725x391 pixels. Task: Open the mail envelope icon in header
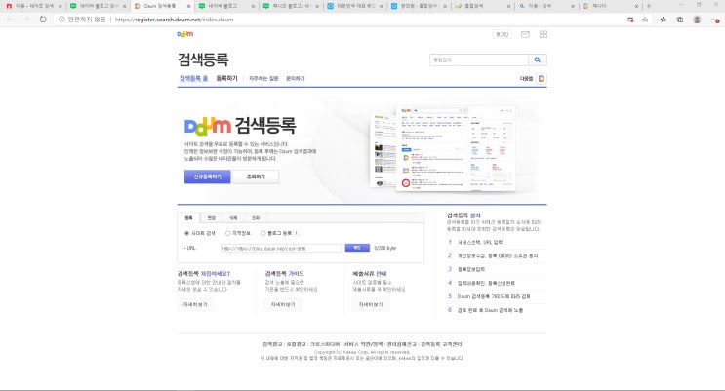tap(525, 34)
